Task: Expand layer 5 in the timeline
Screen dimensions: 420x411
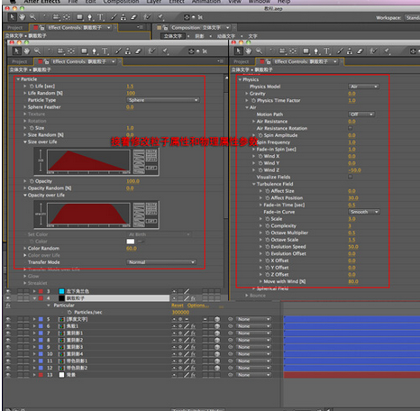Action: [34, 319]
